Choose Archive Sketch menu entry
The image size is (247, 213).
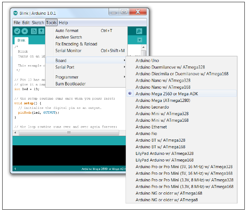tap(86, 37)
